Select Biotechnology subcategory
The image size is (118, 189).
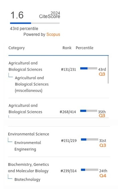click(x=27, y=179)
